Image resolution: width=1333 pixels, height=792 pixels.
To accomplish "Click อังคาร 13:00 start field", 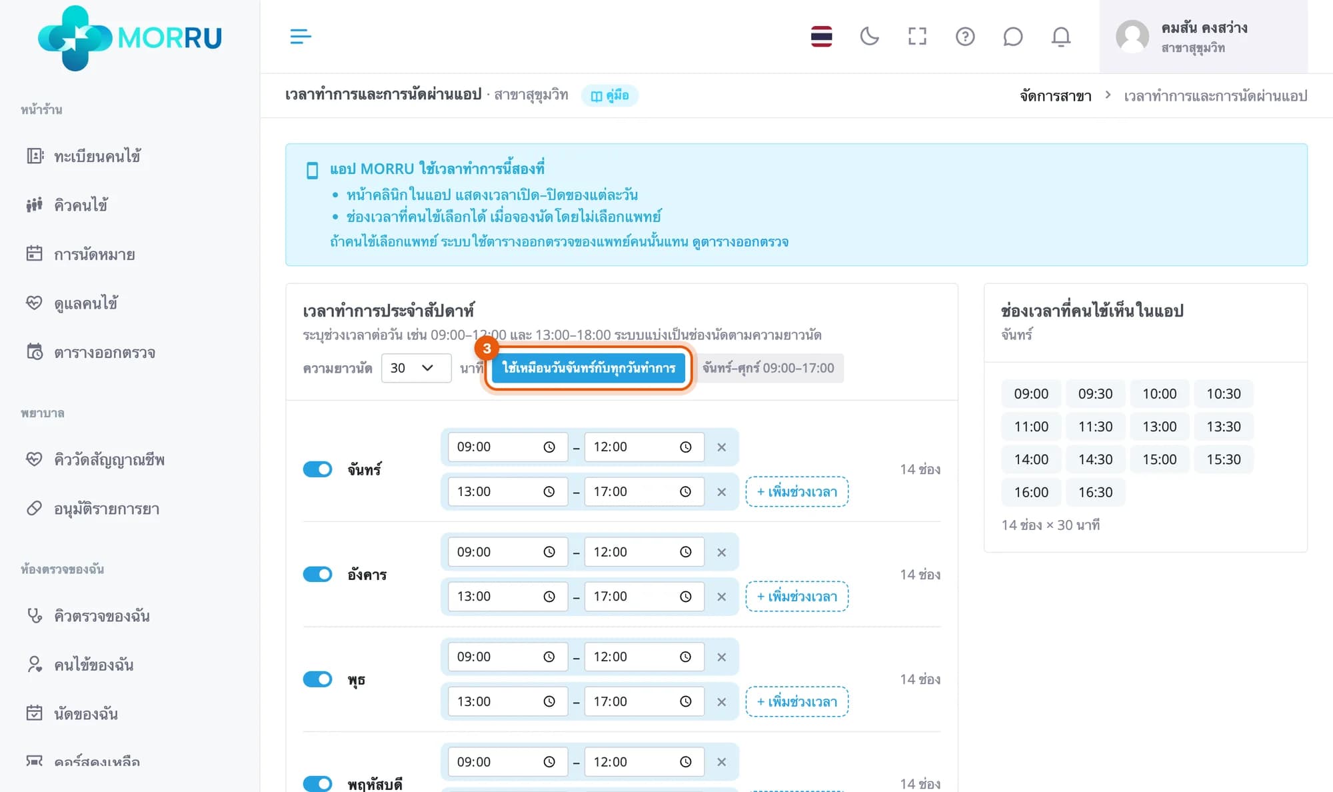I will (x=507, y=596).
